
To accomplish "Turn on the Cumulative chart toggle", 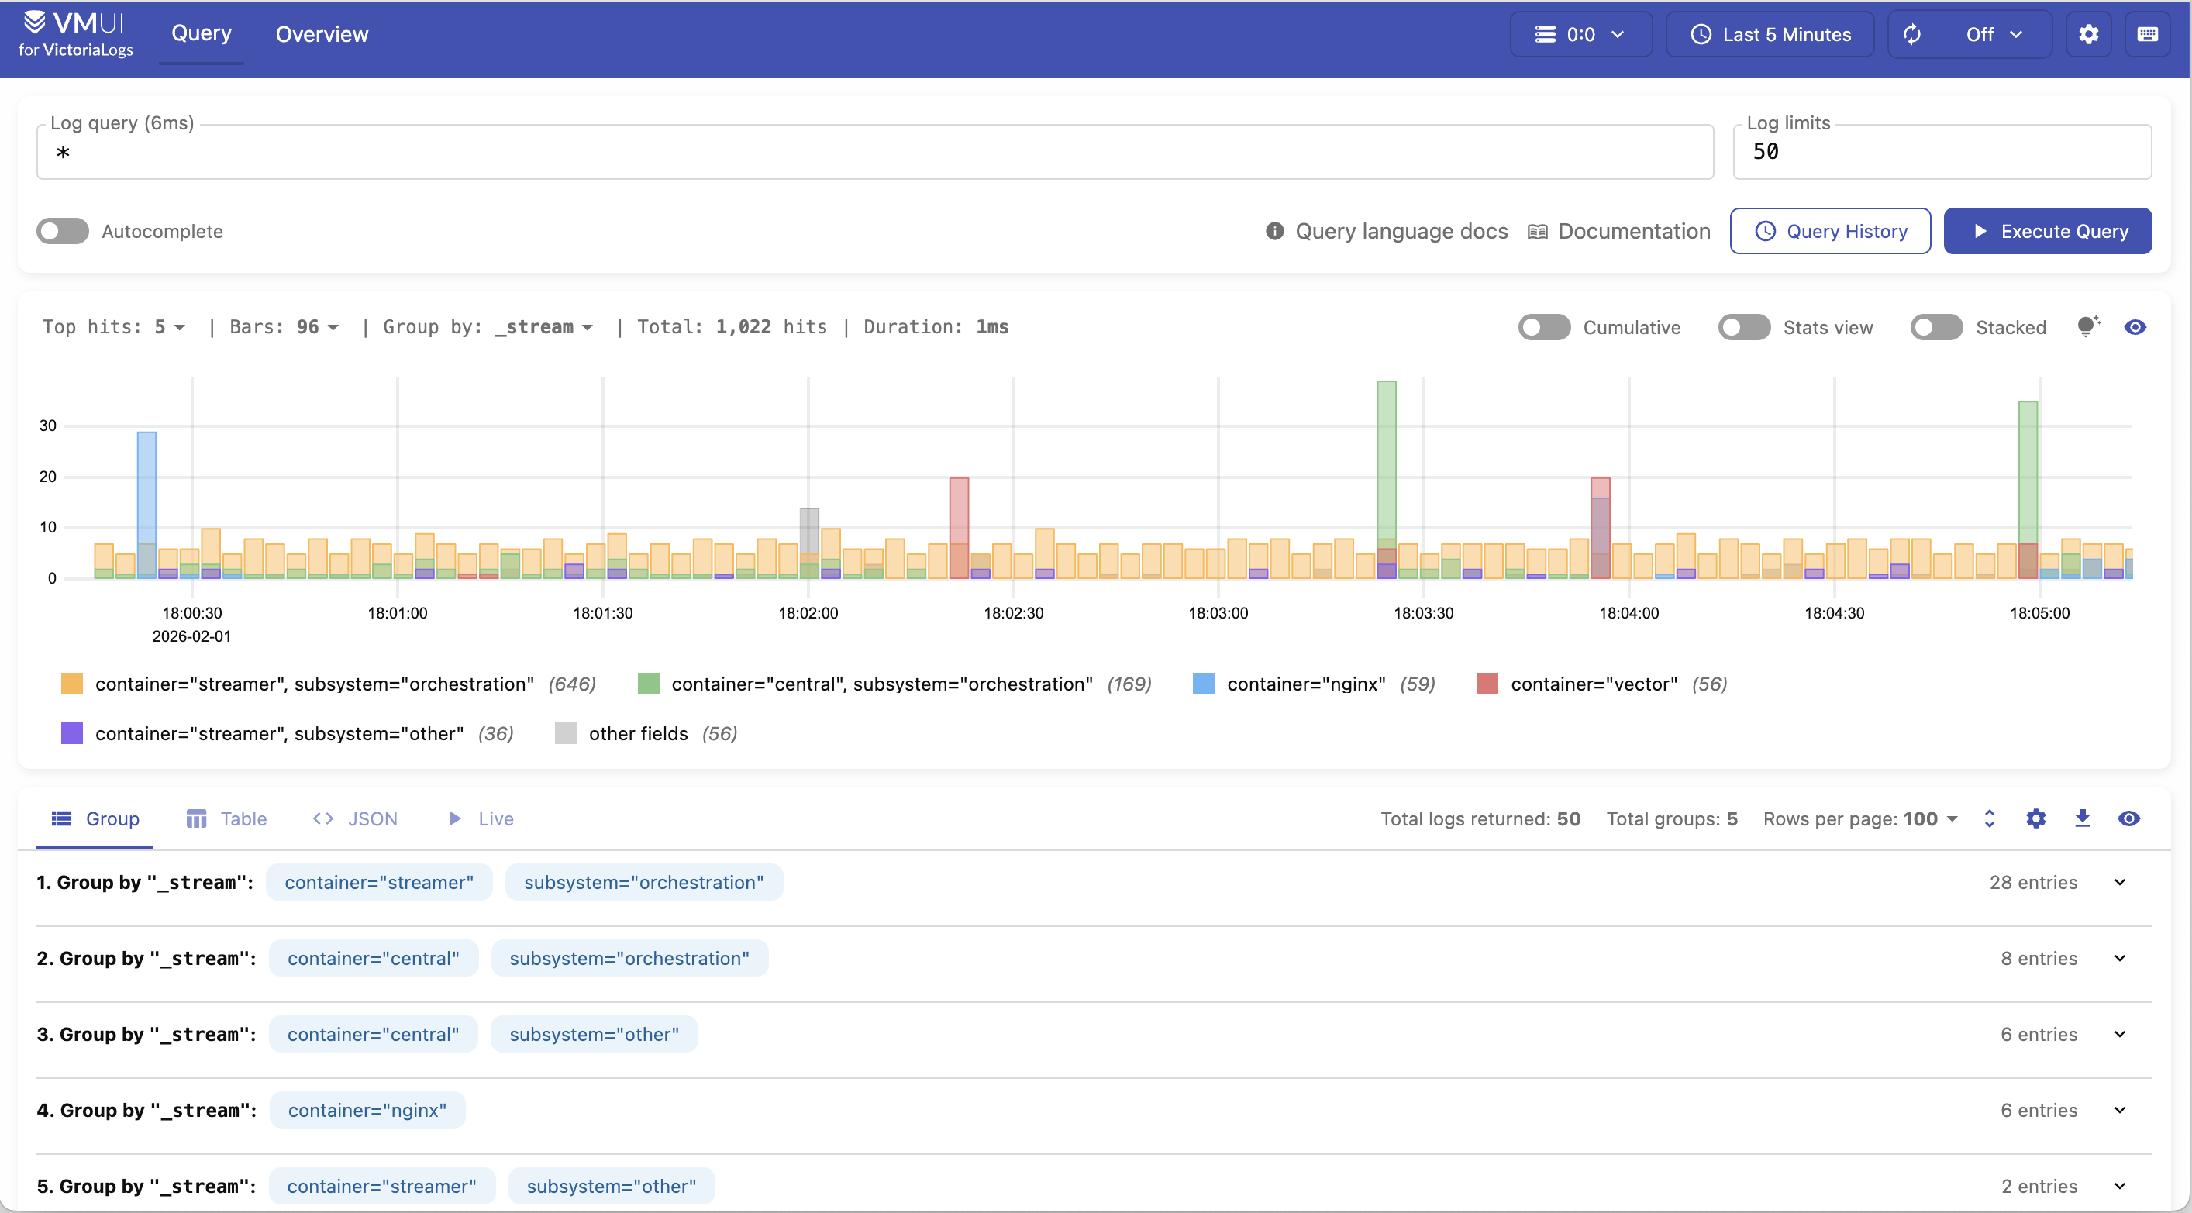I will (x=1543, y=326).
